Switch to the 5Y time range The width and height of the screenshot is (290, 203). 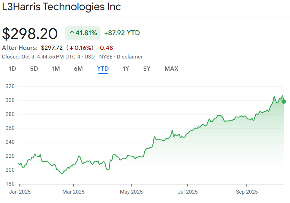point(147,69)
